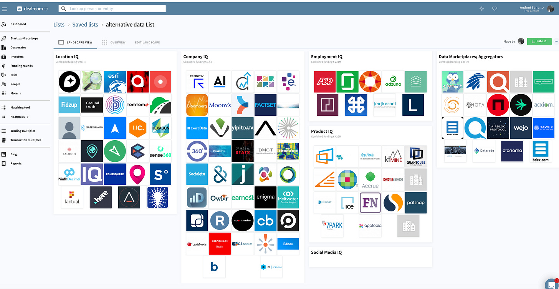The height and width of the screenshot is (289, 559).
Task: Click the target icon in top bar
Action: 481,9
